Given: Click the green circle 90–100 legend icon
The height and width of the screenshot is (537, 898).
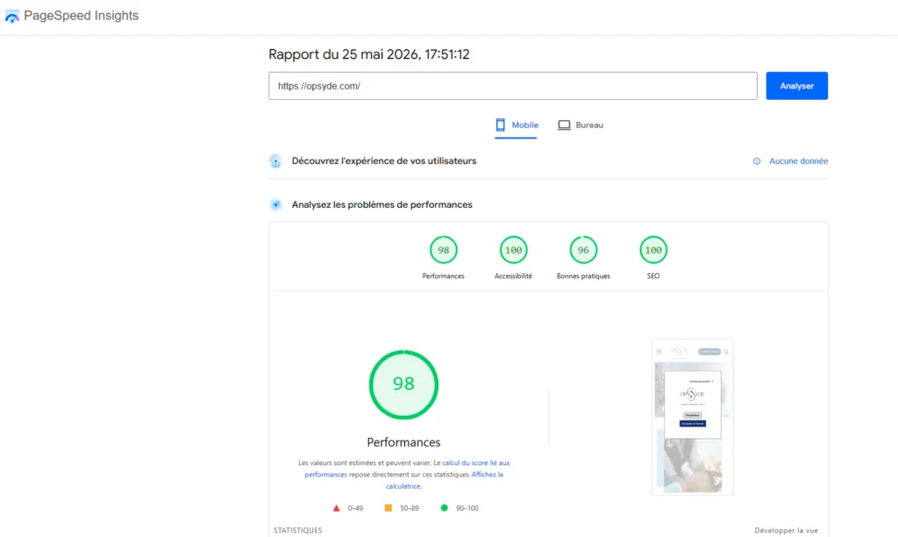Looking at the screenshot, I should 444,508.
